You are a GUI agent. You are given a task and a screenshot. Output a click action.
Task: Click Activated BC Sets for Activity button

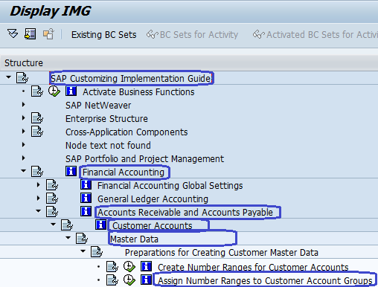[x=315, y=35]
